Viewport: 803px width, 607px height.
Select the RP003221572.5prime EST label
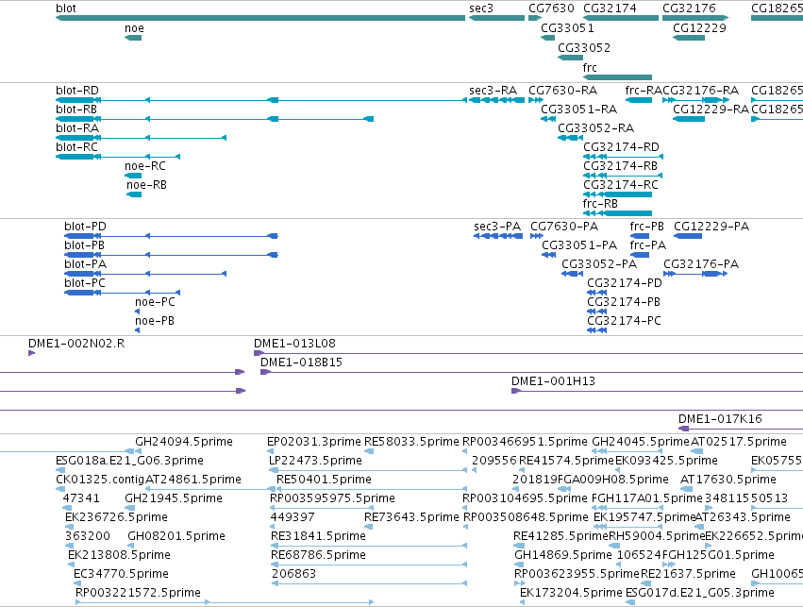pyautogui.click(x=139, y=593)
